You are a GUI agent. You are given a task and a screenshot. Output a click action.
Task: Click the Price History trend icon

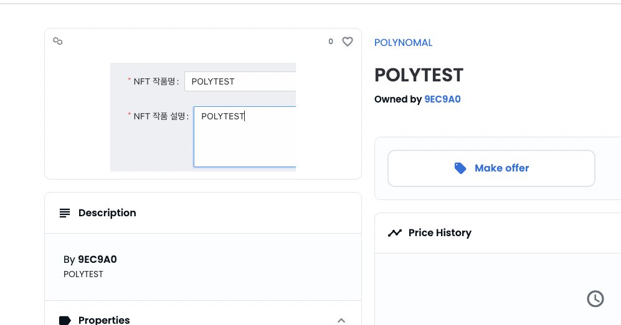click(395, 233)
